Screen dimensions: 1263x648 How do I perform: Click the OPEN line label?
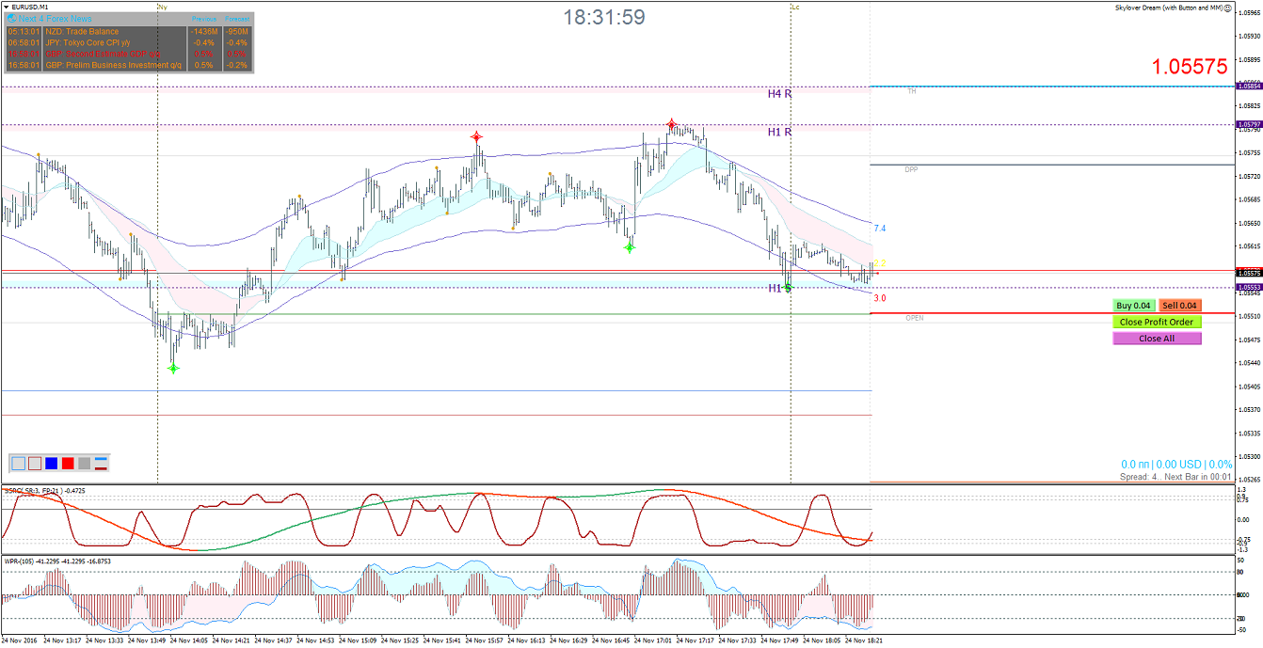(x=915, y=318)
